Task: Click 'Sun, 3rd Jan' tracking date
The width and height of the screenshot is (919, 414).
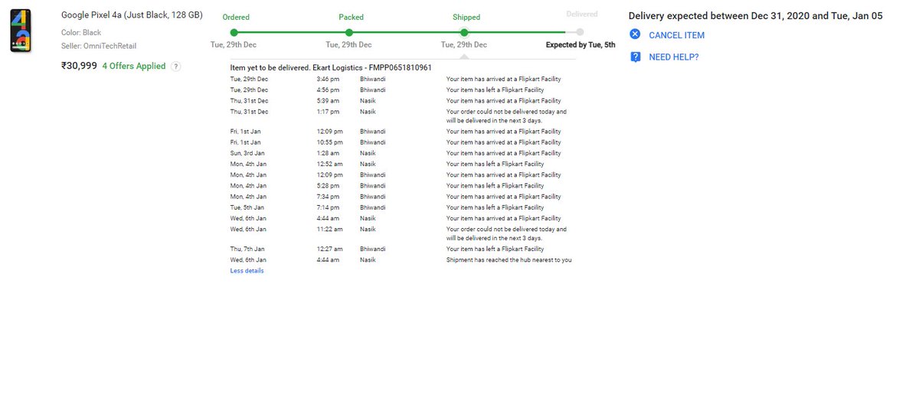Action: (248, 153)
